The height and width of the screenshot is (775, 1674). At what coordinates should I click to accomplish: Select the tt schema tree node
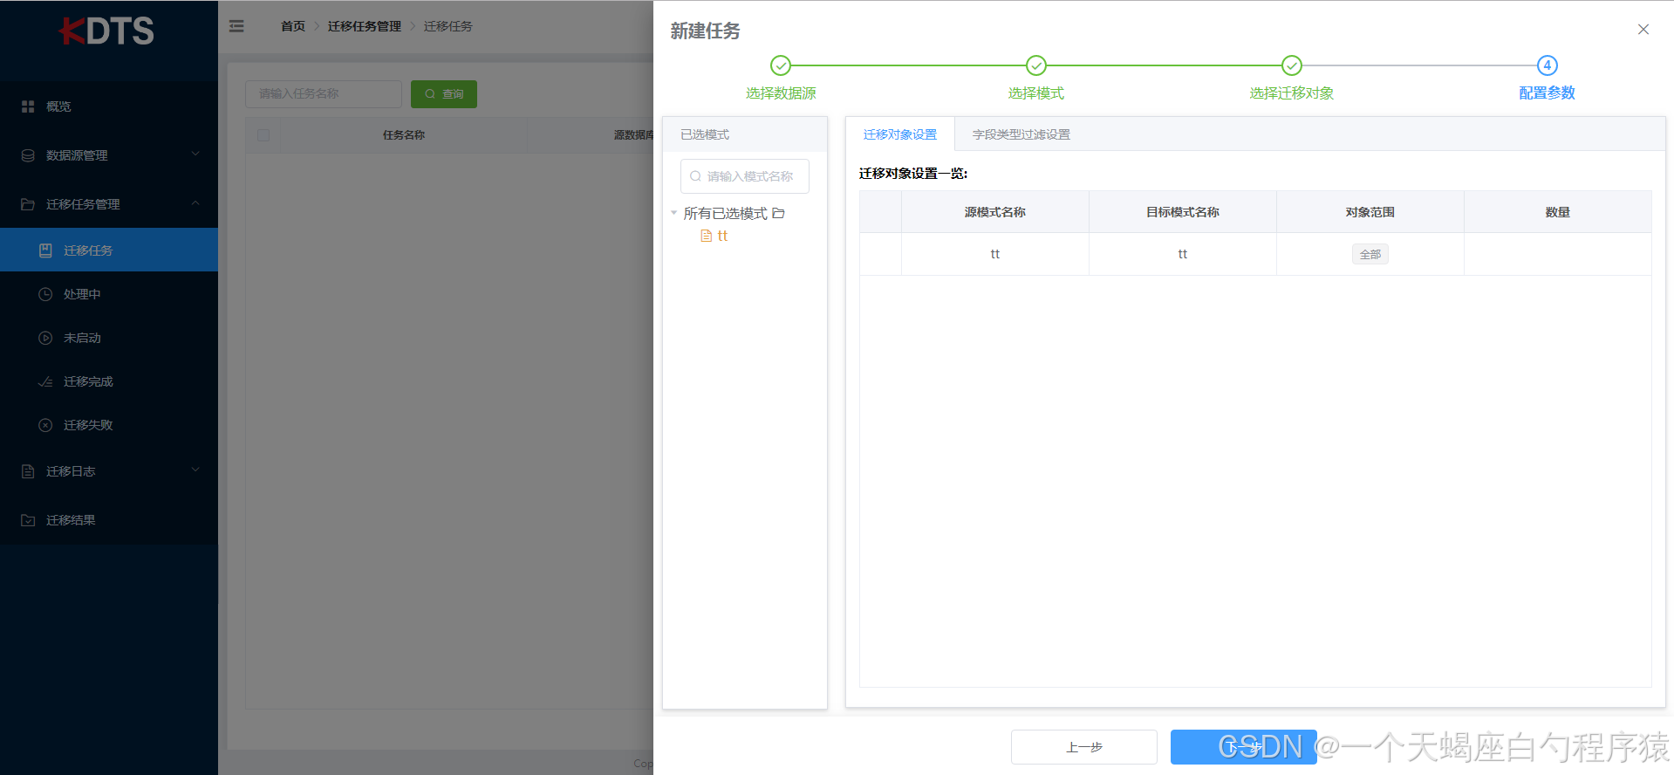point(722,236)
